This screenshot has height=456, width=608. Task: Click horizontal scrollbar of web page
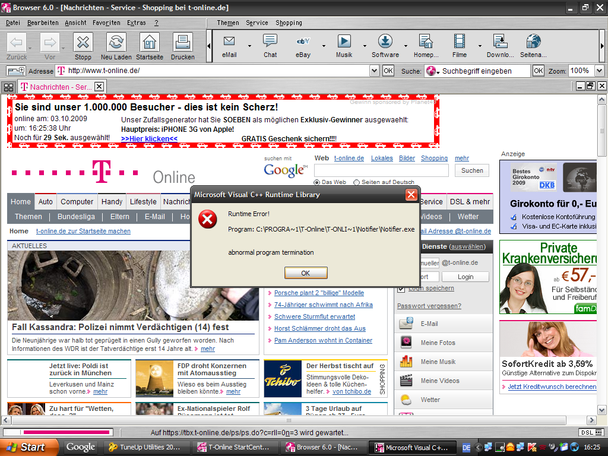pyautogui.click(x=289, y=420)
